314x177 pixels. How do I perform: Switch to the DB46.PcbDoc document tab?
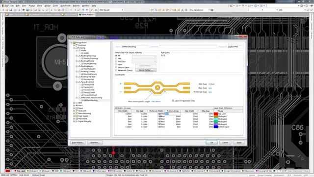click(x=86, y=15)
